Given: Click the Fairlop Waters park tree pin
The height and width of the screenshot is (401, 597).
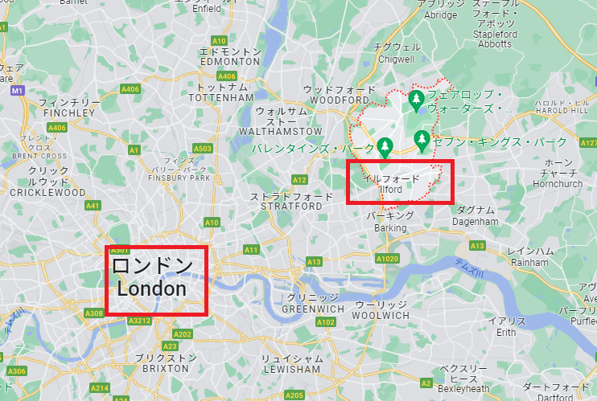Looking at the screenshot, I should (x=416, y=100).
